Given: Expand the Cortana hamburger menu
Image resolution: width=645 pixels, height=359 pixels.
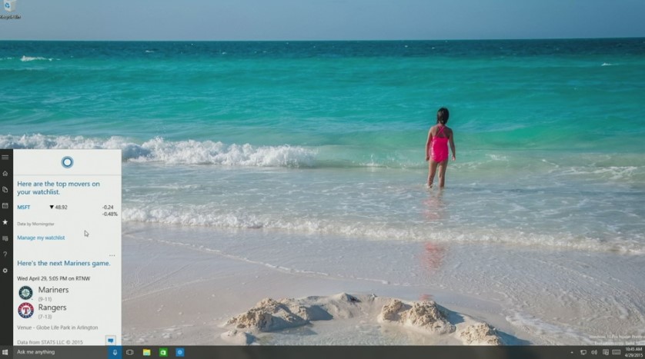Looking at the screenshot, I should [5, 157].
